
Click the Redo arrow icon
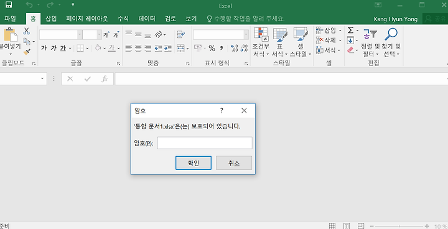pyautogui.click(x=50, y=4)
